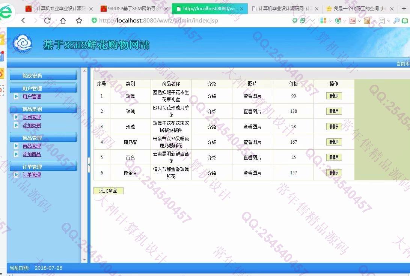Open the 添加类别 link
The image size is (410, 276).
coord(32,125)
